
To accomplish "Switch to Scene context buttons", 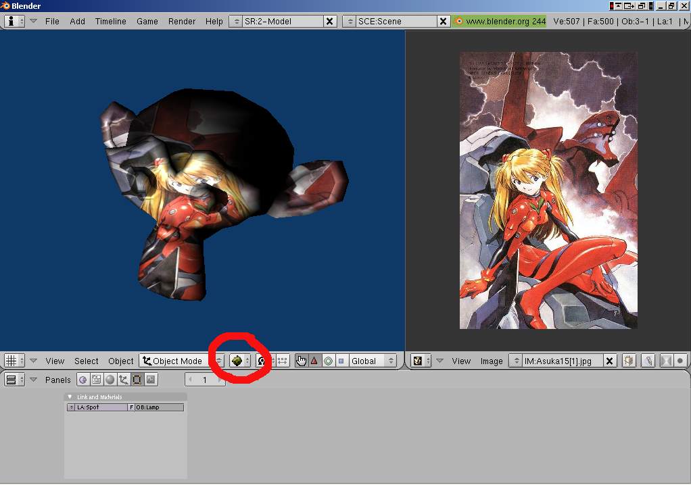I will pos(151,380).
